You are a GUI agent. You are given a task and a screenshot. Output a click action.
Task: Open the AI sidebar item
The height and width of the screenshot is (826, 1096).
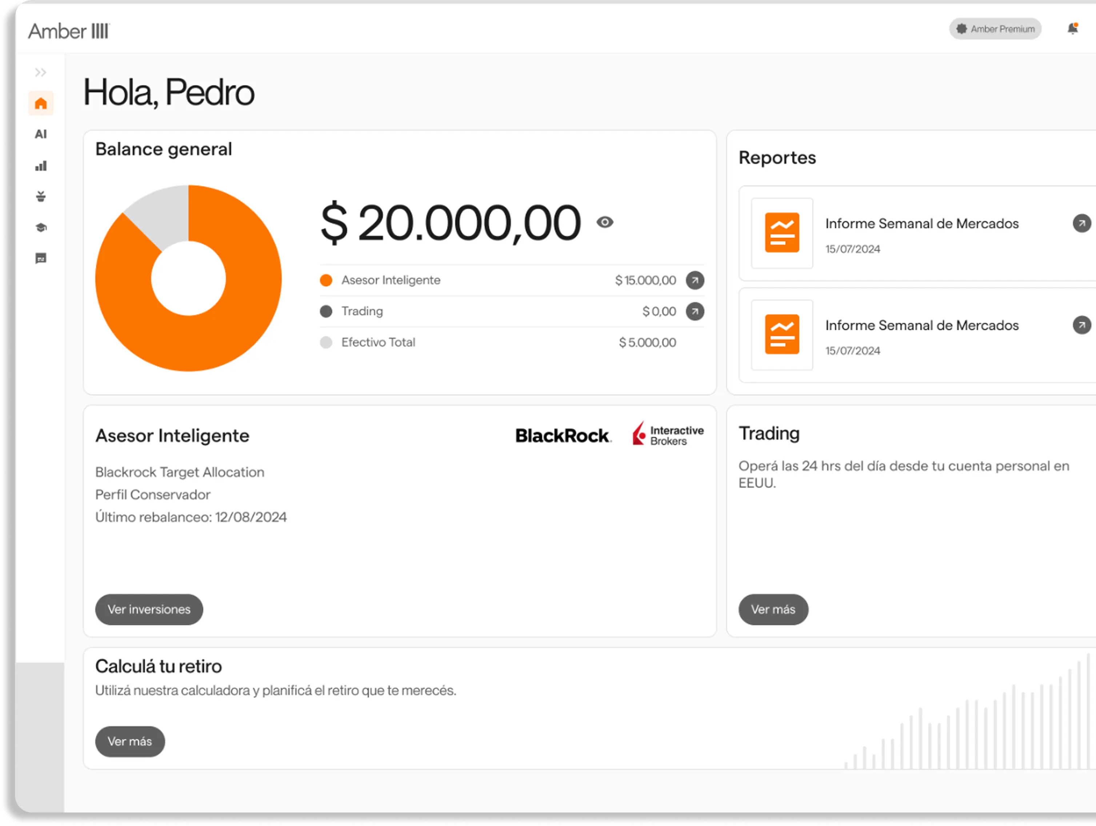41,134
